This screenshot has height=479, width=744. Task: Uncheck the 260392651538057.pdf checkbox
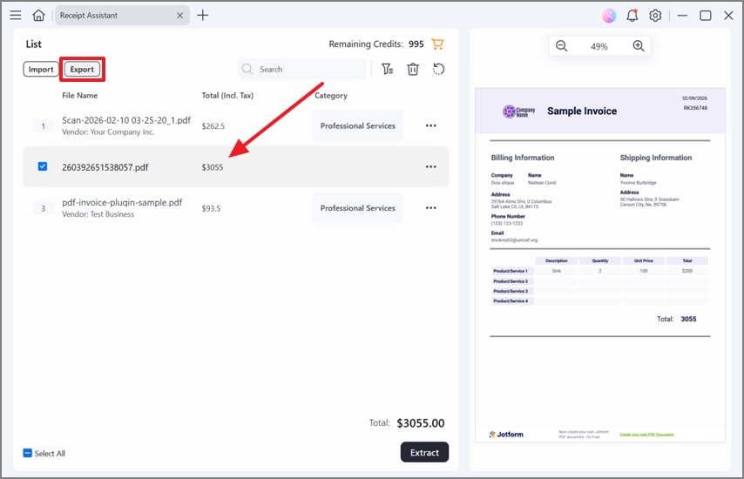(x=43, y=166)
